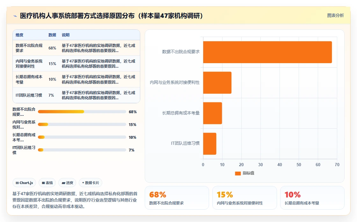
Task: Click the 长期总拥有成本 progress bar
Action: click(82, 137)
